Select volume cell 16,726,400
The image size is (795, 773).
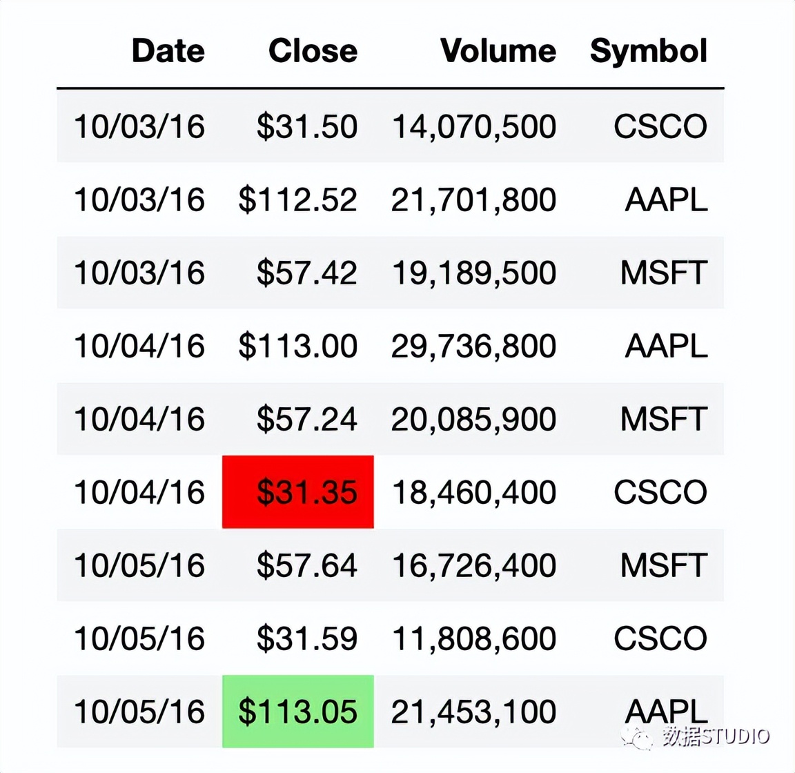tap(473, 565)
